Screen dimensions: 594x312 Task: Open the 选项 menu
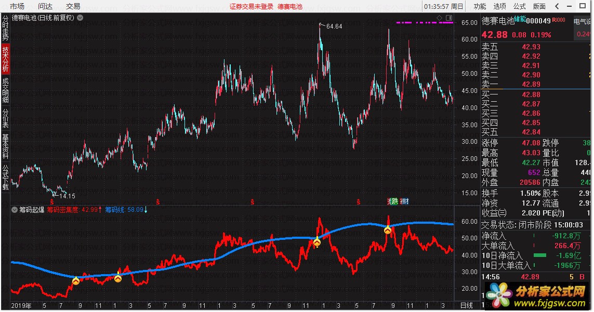coord(499,6)
